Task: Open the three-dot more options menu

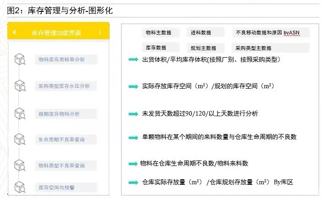Action: (x=100, y=32)
